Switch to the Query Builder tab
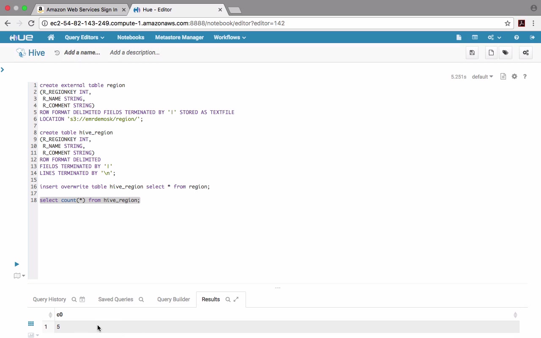This screenshot has width=541, height=338. point(173,299)
